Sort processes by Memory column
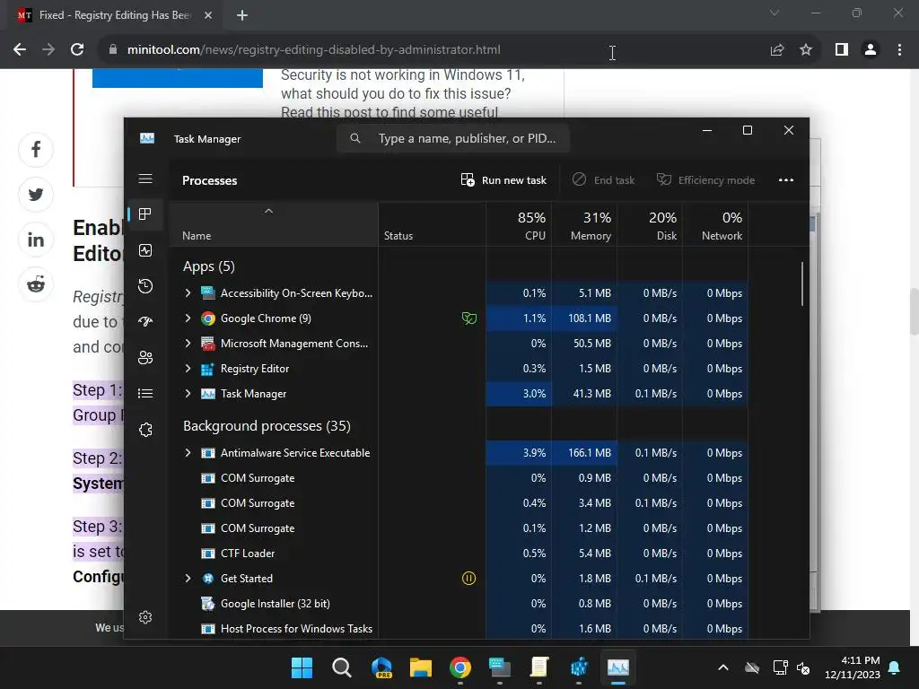 coord(584,225)
